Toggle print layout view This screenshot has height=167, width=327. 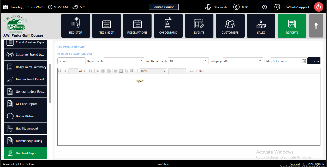coord(121,71)
